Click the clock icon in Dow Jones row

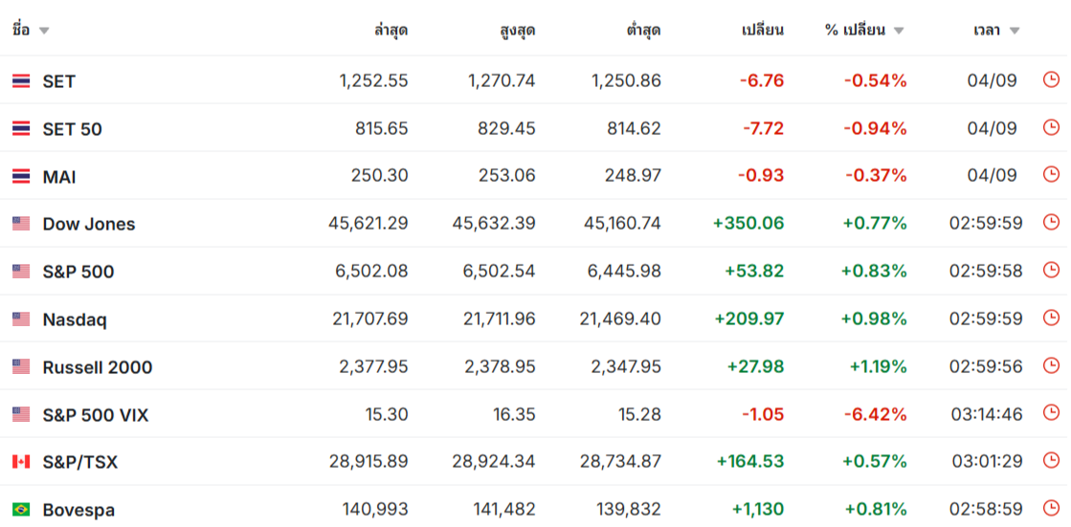coord(1051,223)
